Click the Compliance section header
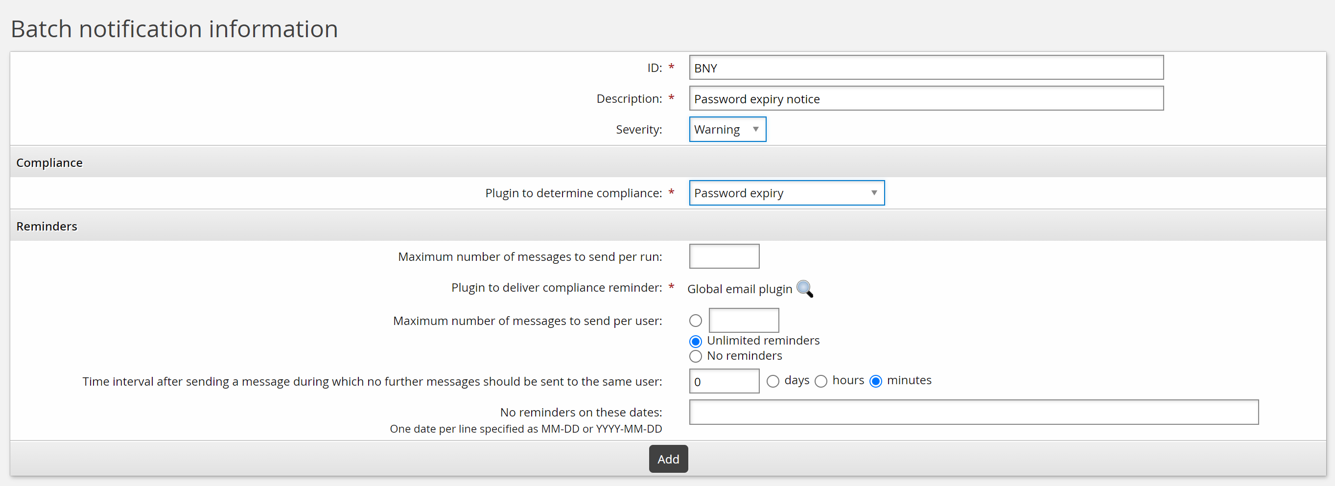1335x486 pixels. click(x=49, y=162)
